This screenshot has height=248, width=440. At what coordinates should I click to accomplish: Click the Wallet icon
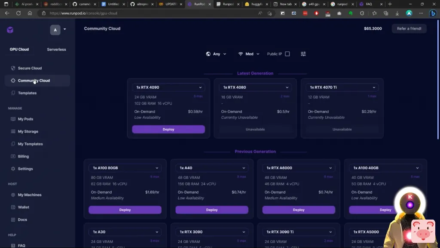tap(13, 207)
